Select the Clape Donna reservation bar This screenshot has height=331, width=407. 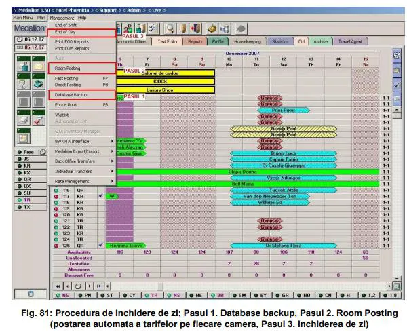243,172
